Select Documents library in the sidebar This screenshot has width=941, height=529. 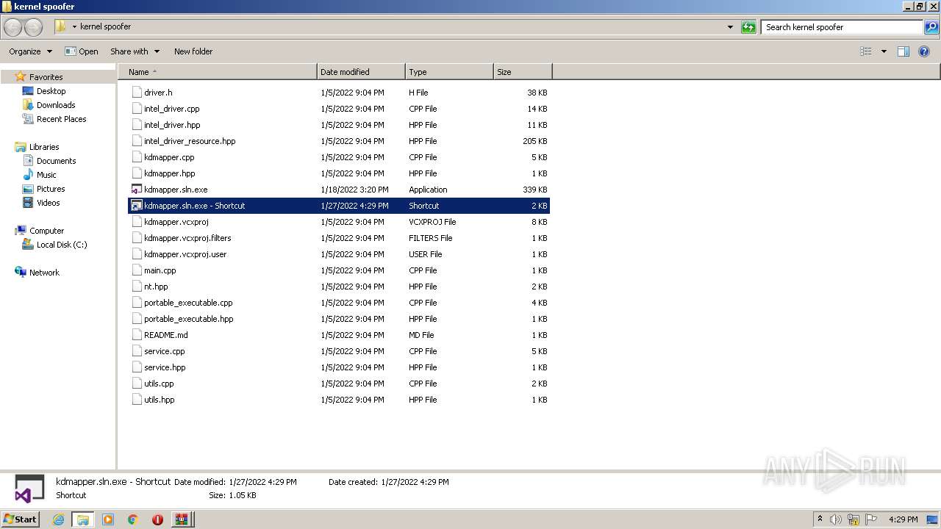click(56, 161)
